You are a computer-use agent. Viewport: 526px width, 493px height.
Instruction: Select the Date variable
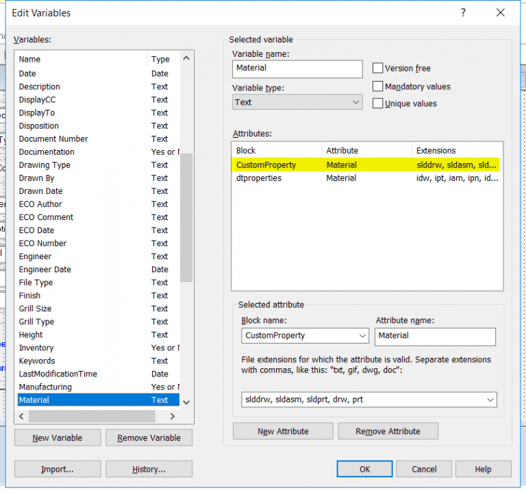pos(99,73)
